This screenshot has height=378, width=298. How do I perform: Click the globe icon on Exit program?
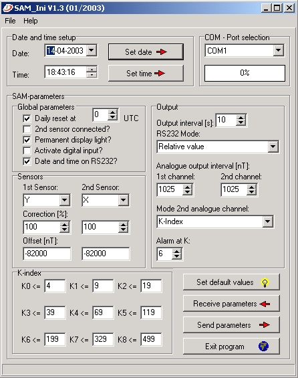[x=263, y=347]
